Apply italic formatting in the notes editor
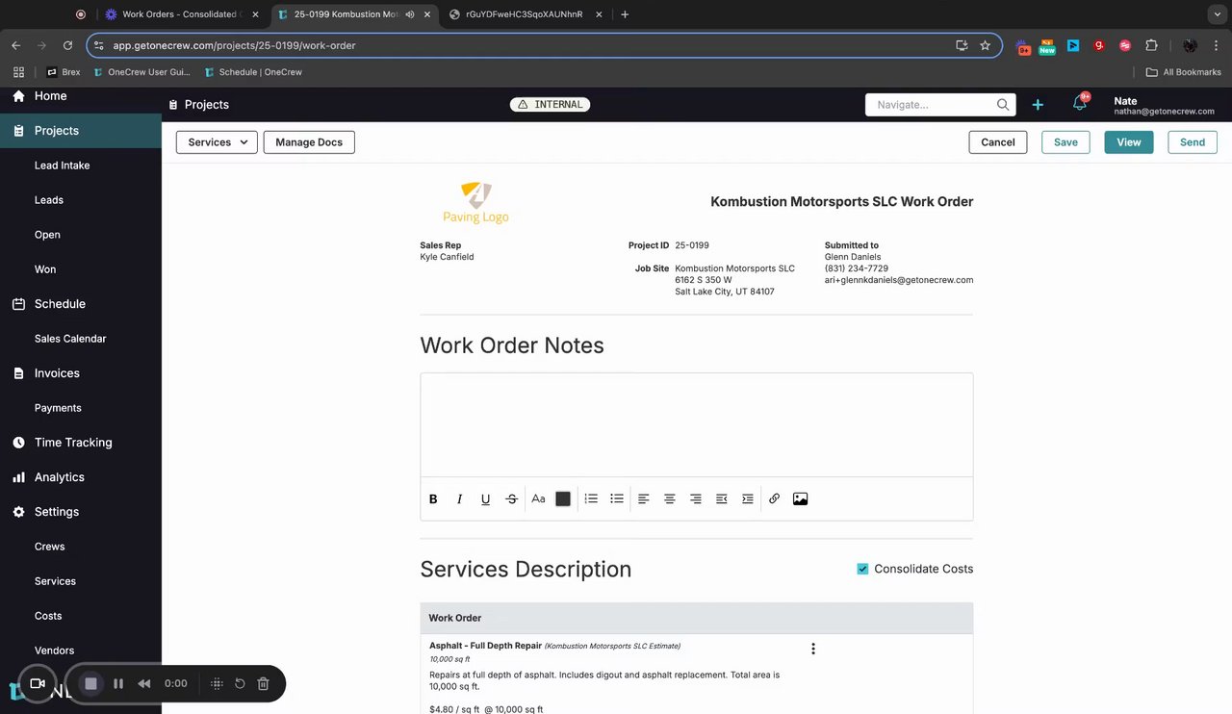1232x714 pixels. click(459, 498)
